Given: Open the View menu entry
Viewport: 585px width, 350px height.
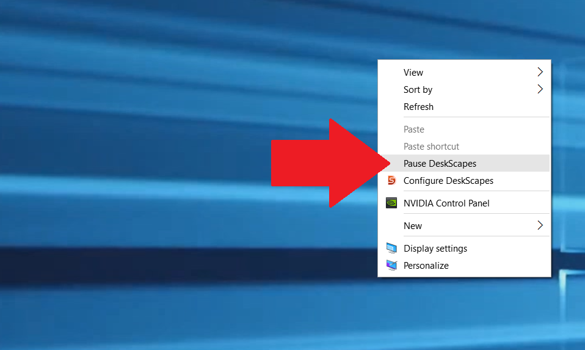Looking at the screenshot, I should coord(413,73).
